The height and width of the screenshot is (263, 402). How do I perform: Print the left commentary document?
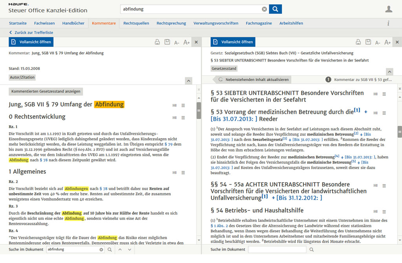(157, 42)
